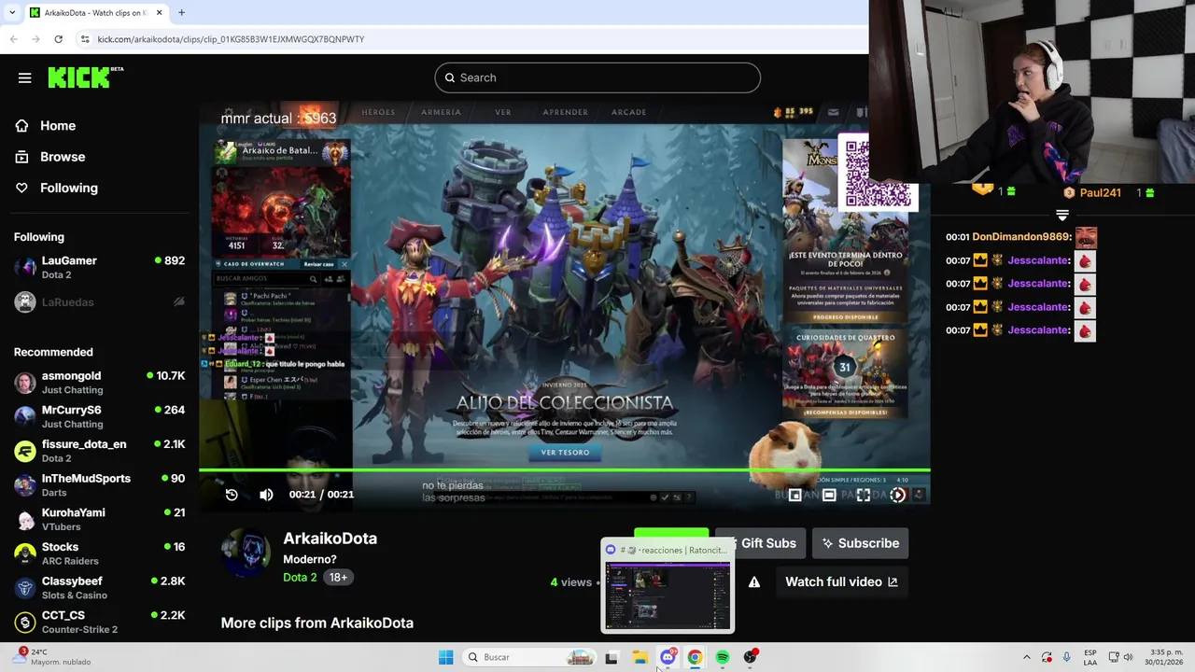1195x672 pixels.
Task: Click the ESP LAA language indicator
Action: click(1090, 657)
